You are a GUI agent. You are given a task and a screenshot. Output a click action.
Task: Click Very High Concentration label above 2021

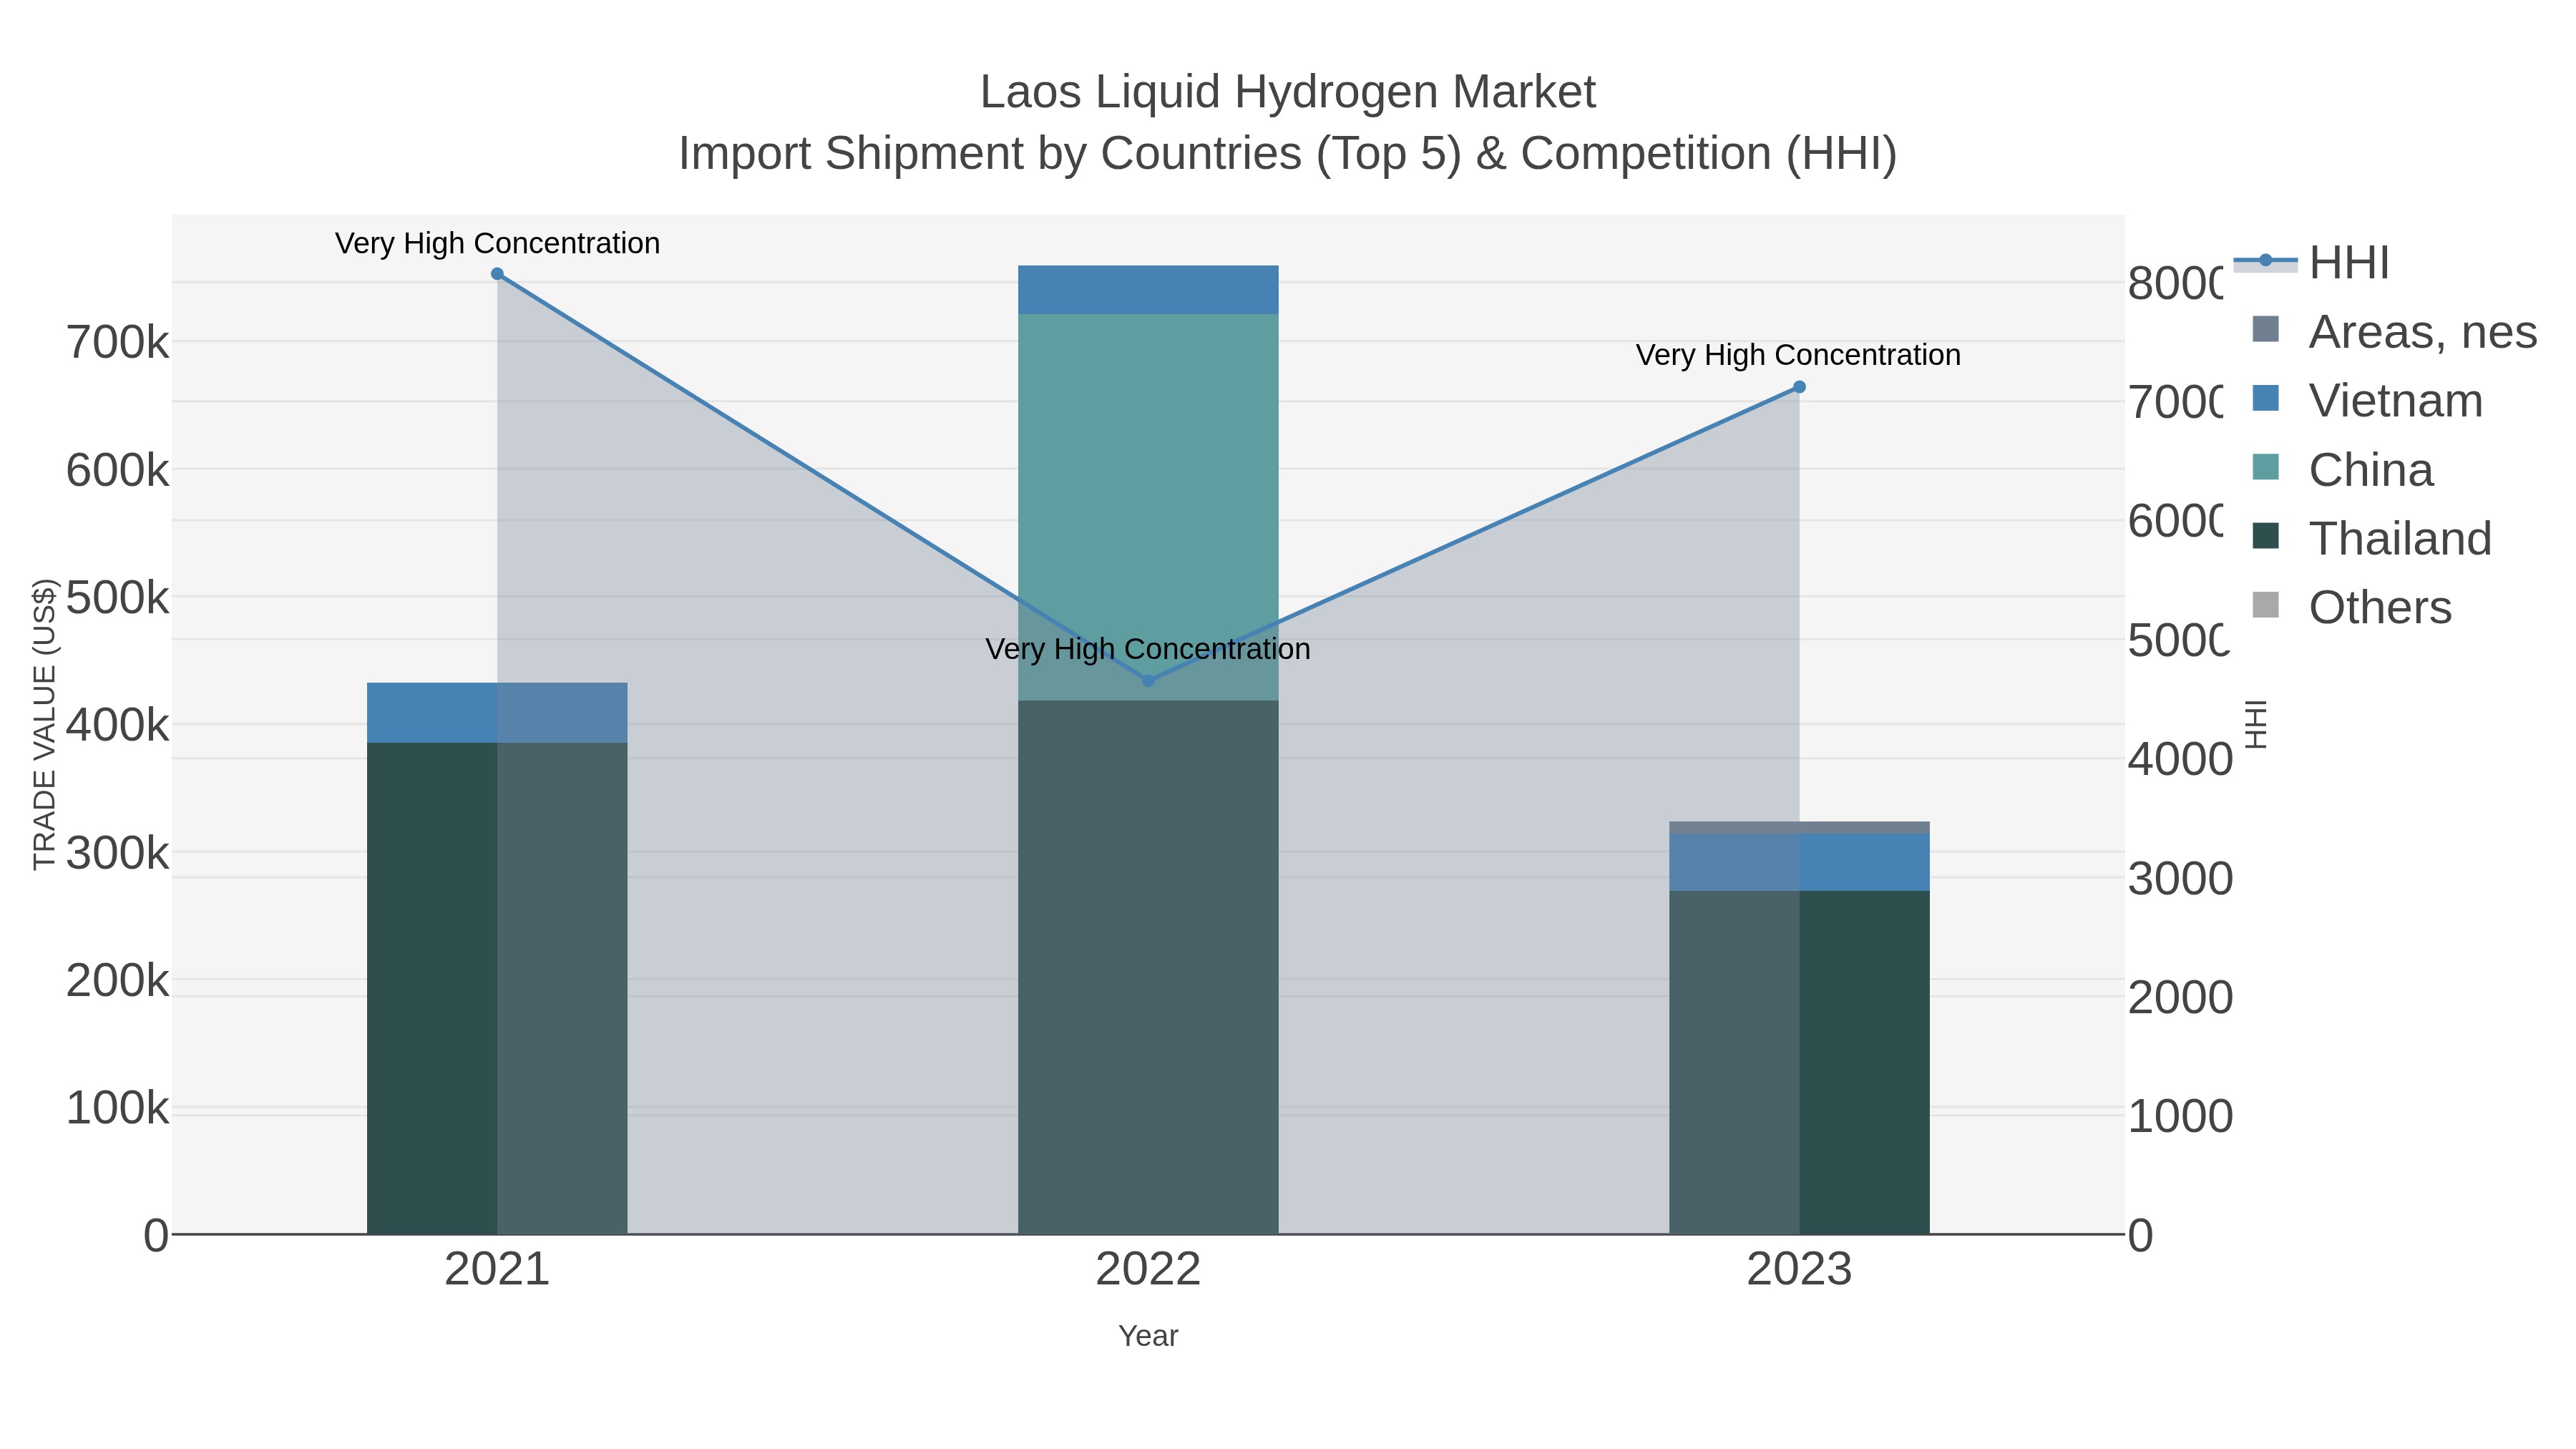(x=497, y=243)
